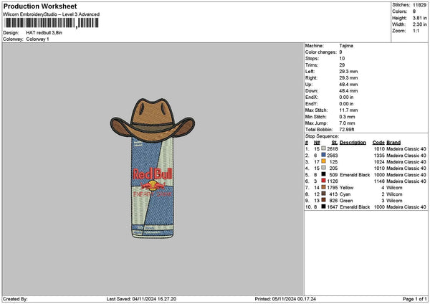430x304 pixels.
Task: Click the Min Stitch value '0.3 mm'
Action: [x=347, y=117]
